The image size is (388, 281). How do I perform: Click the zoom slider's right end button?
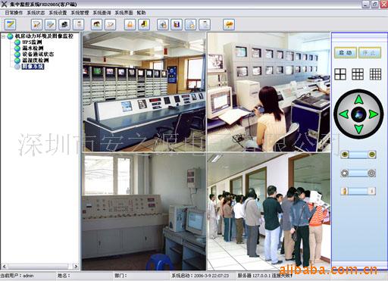point(371,155)
